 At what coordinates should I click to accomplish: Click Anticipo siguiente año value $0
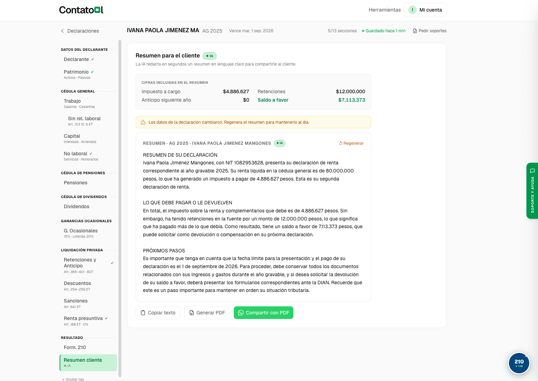(x=246, y=100)
